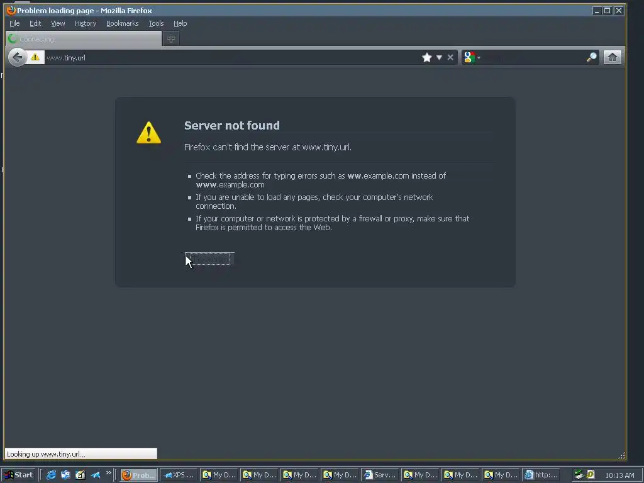Bookmark this page with the star icon
Image resolution: width=644 pixels, height=483 pixels.
[x=427, y=57]
